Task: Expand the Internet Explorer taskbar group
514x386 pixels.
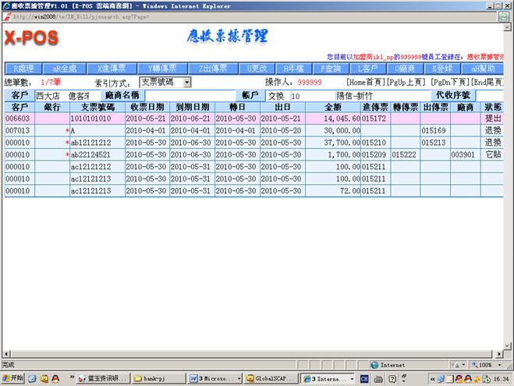Action: click(x=331, y=379)
